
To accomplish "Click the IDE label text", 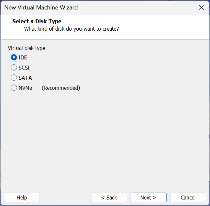I will point(23,57).
